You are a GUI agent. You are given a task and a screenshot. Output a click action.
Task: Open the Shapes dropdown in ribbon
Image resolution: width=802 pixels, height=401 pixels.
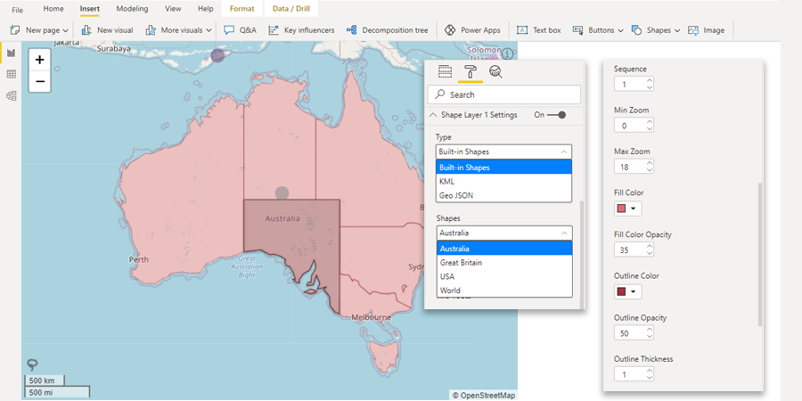click(x=656, y=30)
